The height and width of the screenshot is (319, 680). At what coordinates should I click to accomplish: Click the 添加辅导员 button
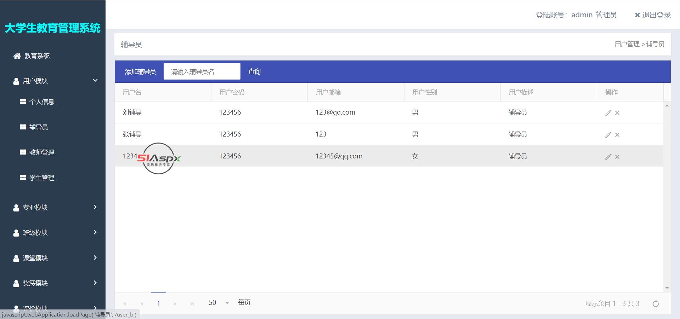coord(140,72)
